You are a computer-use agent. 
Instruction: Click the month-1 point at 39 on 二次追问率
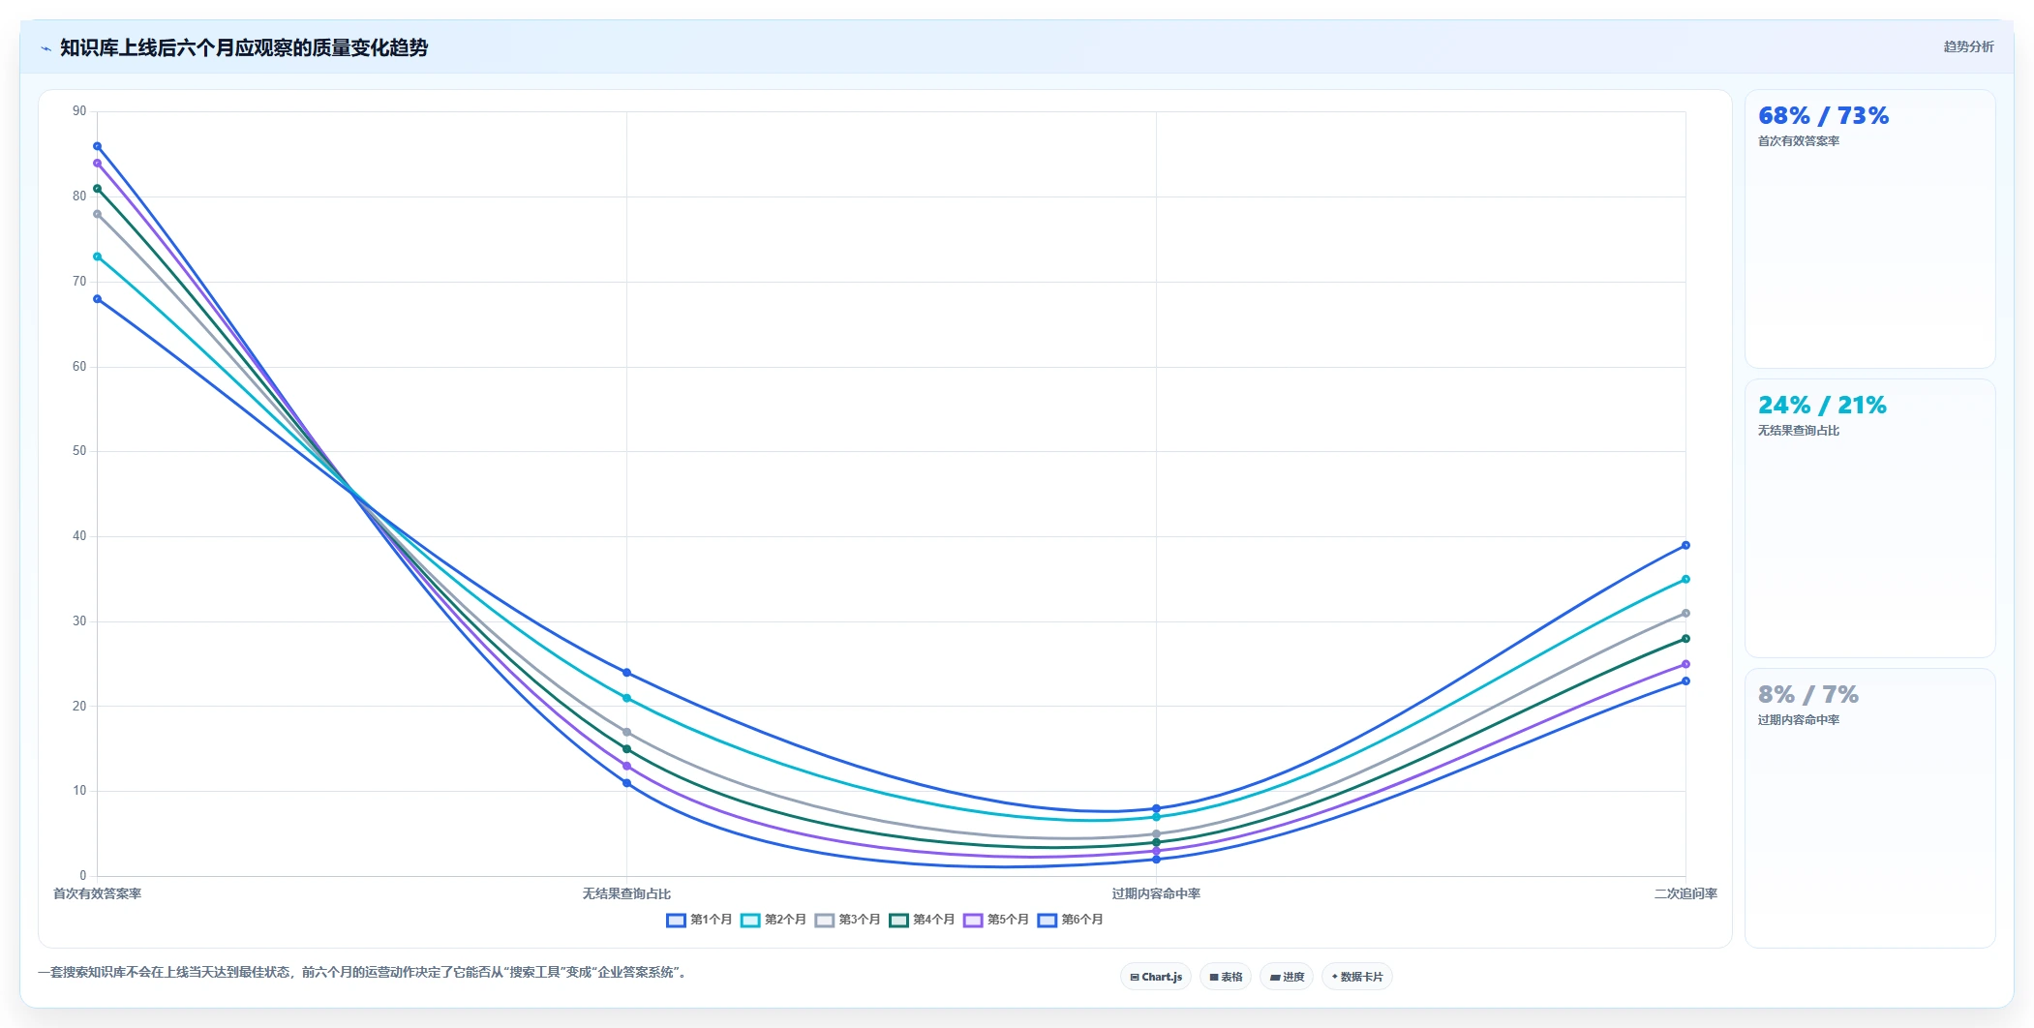pyautogui.click(x=1685, y=545)
